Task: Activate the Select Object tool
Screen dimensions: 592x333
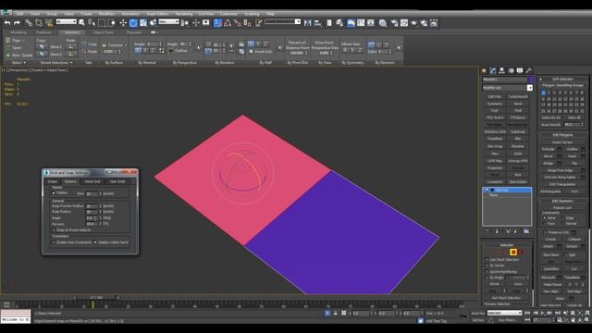Action: [81, 23]
